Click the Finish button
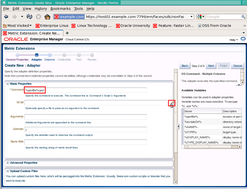 coord(224,66)
